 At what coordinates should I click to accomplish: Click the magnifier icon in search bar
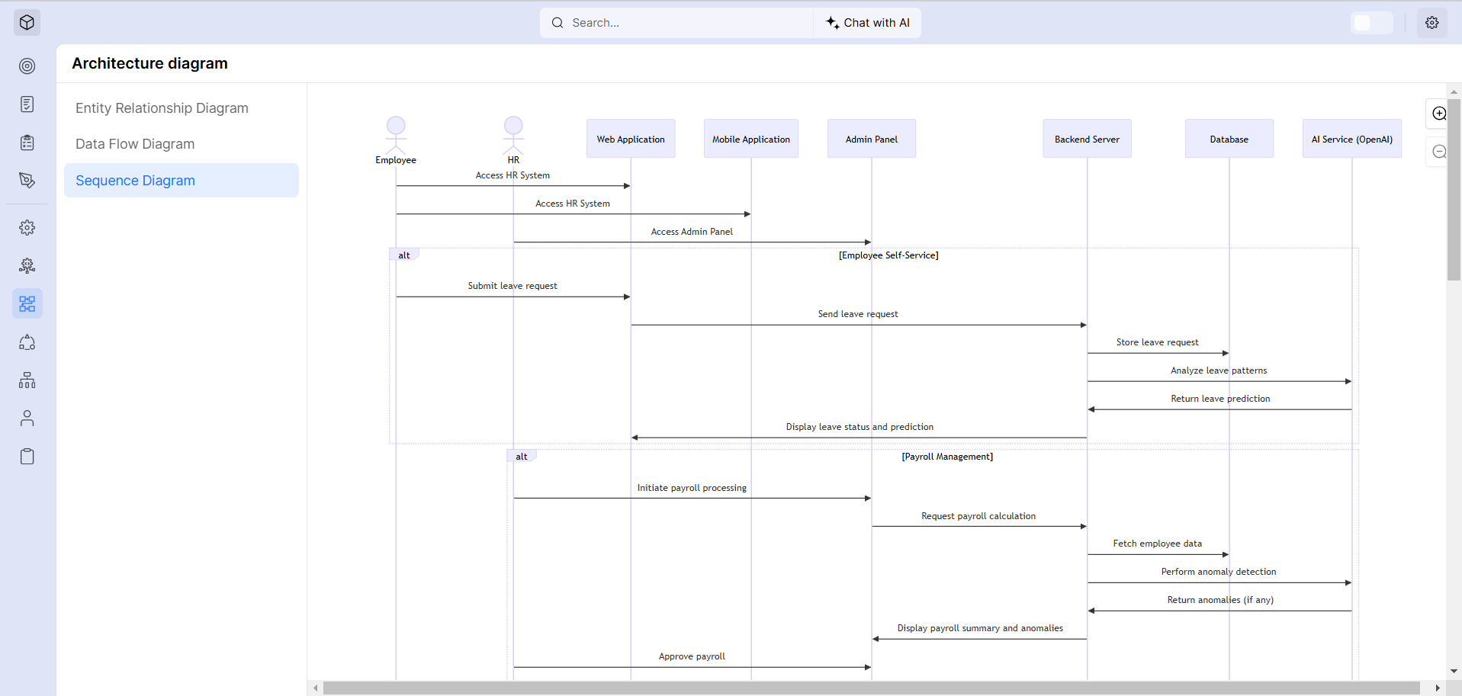557,23
